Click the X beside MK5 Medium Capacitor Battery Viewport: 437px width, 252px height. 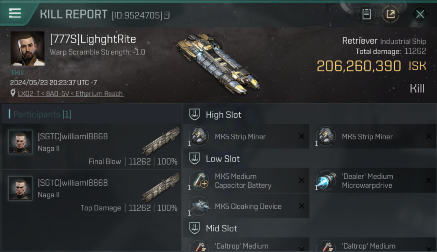(302, 181)
